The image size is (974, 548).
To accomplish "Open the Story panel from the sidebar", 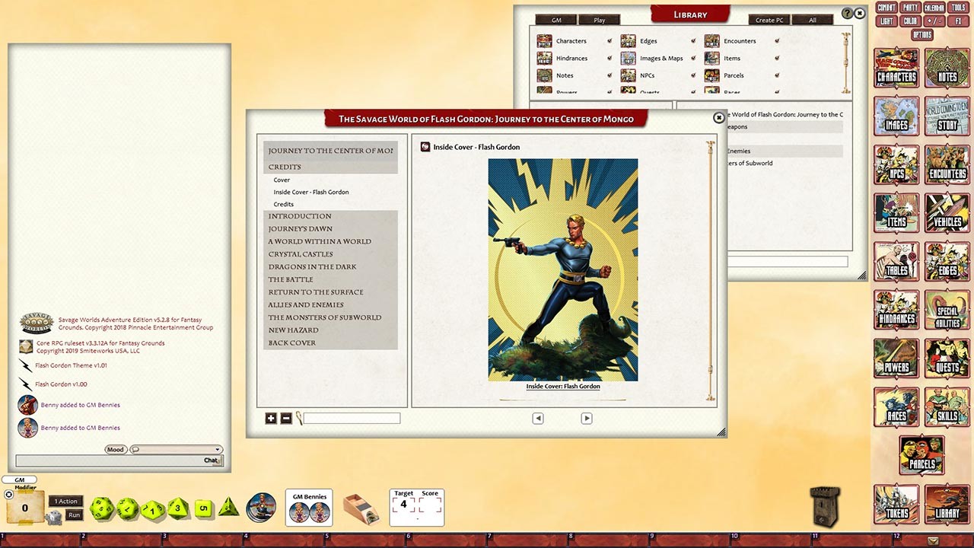I will (947, 116).
